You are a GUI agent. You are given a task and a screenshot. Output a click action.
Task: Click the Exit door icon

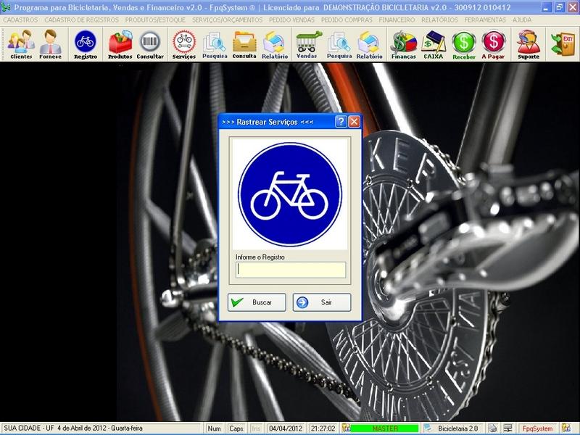click(563, 44)
